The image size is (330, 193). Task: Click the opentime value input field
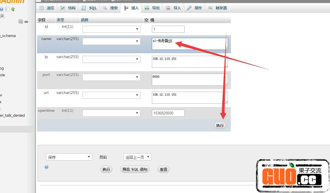(x=168, y=113)
